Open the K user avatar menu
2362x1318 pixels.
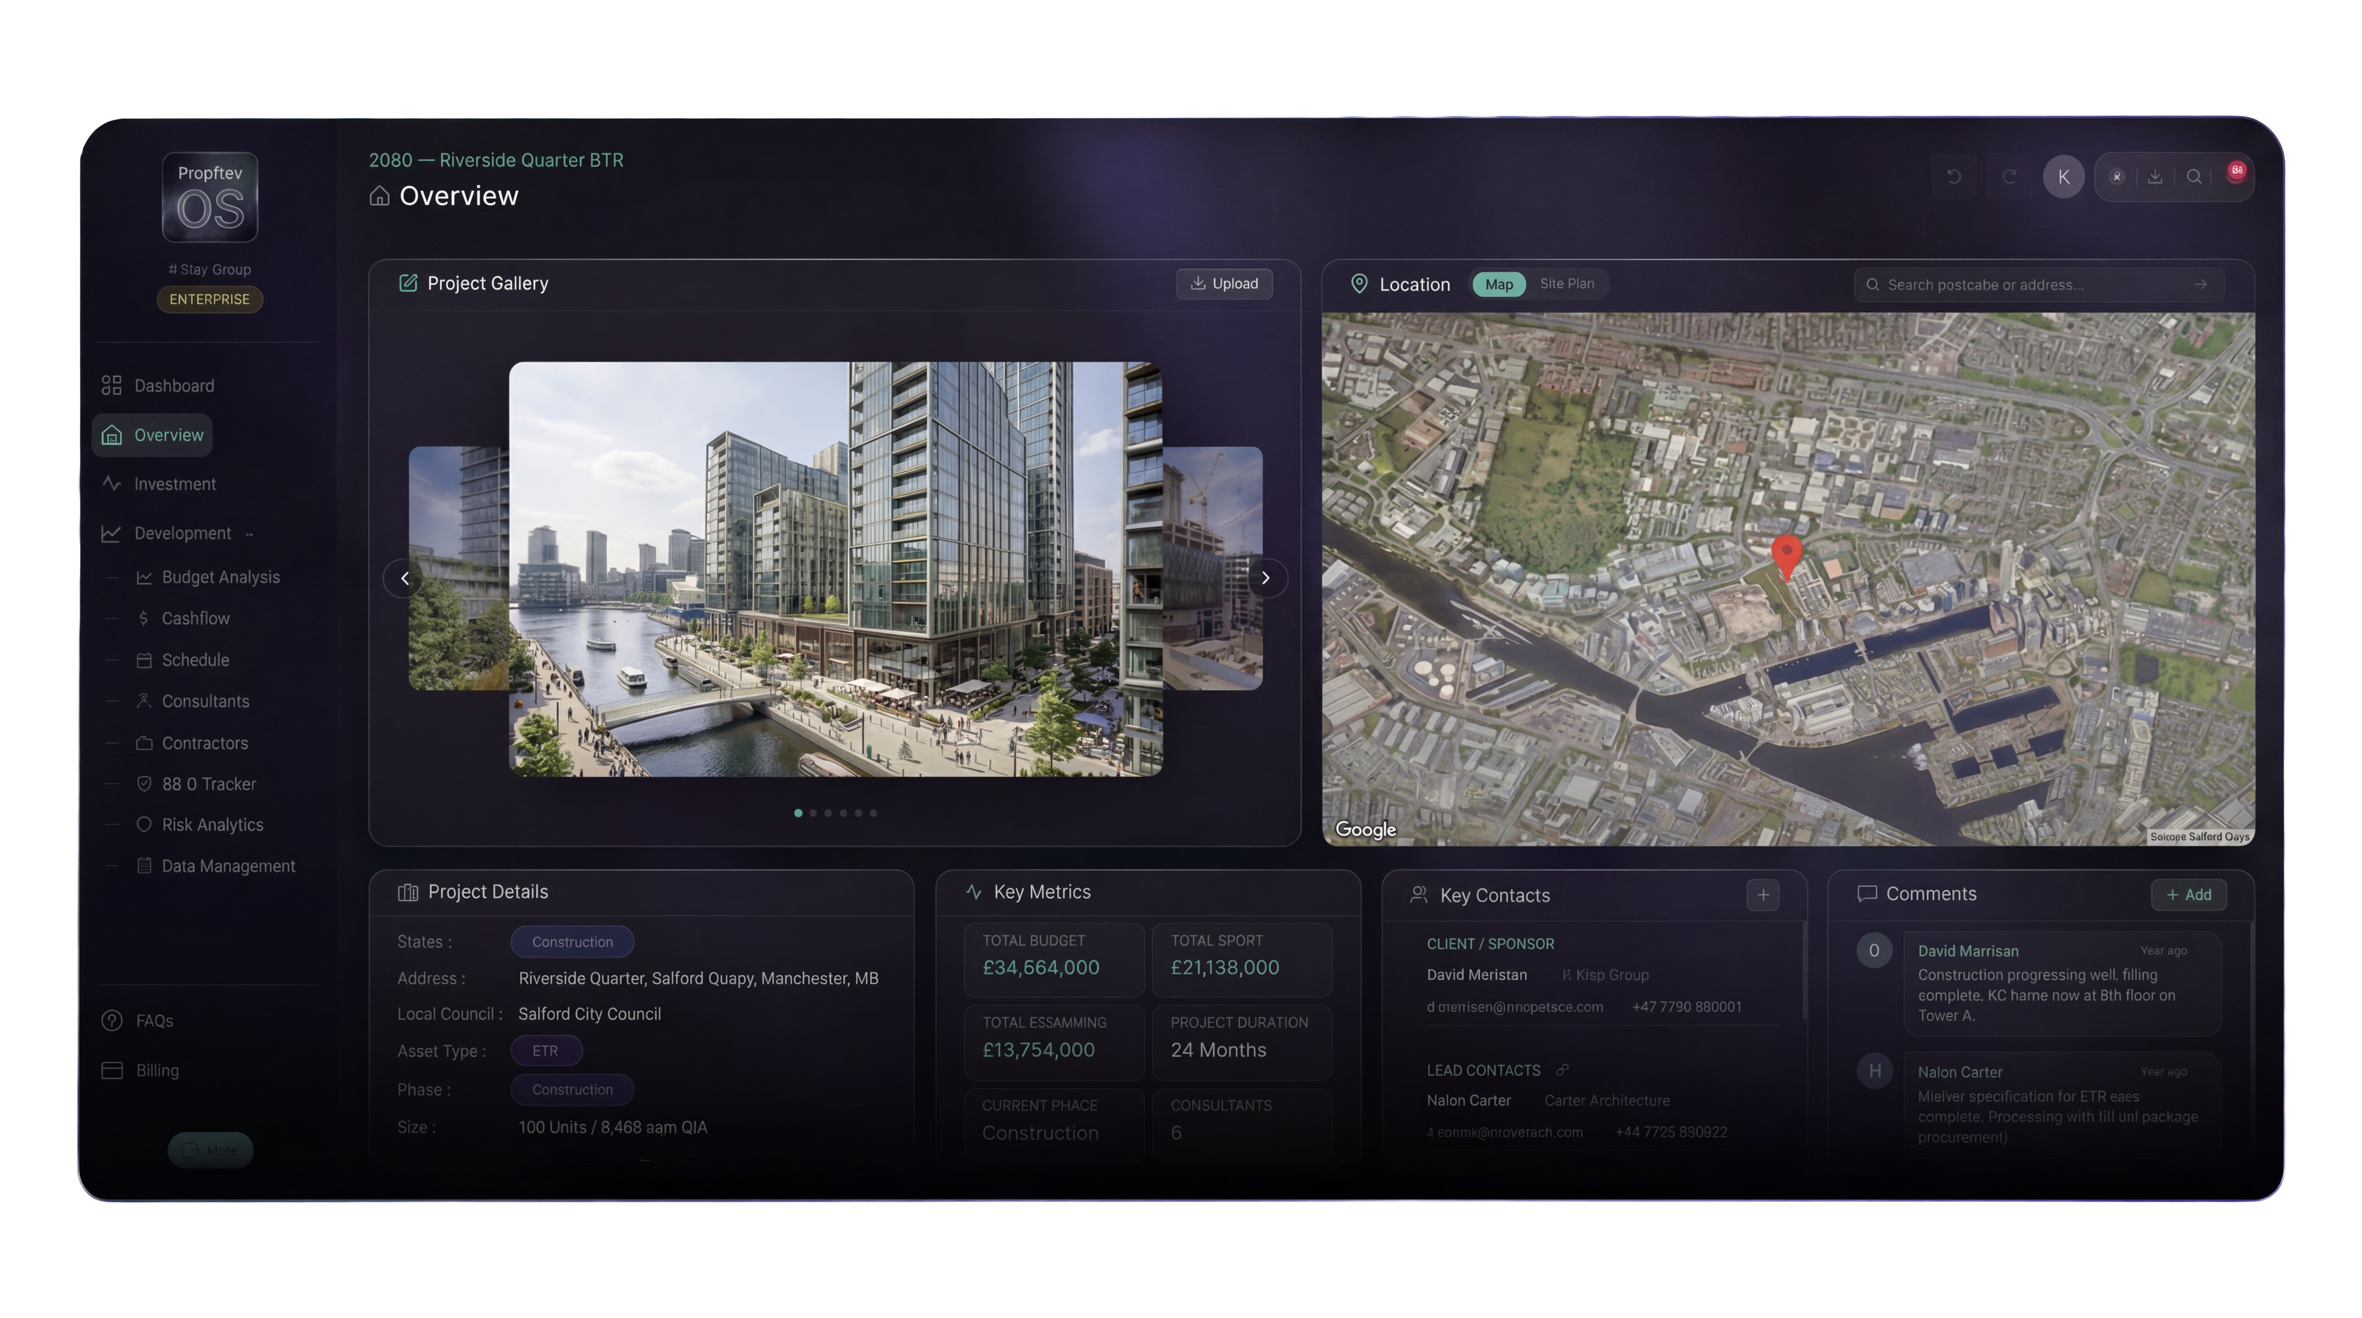(x=2064, y=177)
